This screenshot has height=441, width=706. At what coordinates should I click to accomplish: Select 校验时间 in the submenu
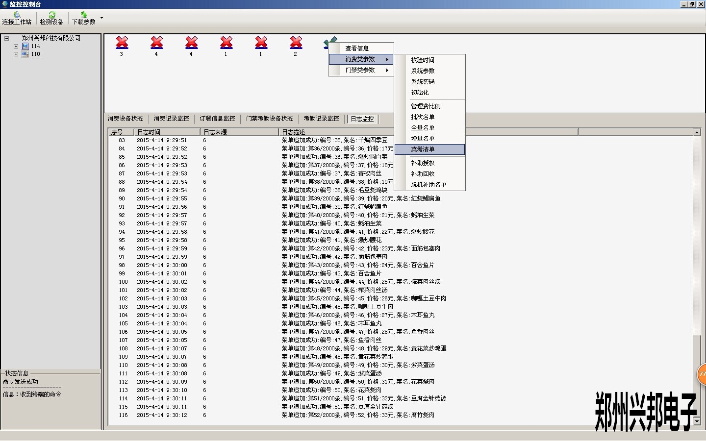coord(423,60)
